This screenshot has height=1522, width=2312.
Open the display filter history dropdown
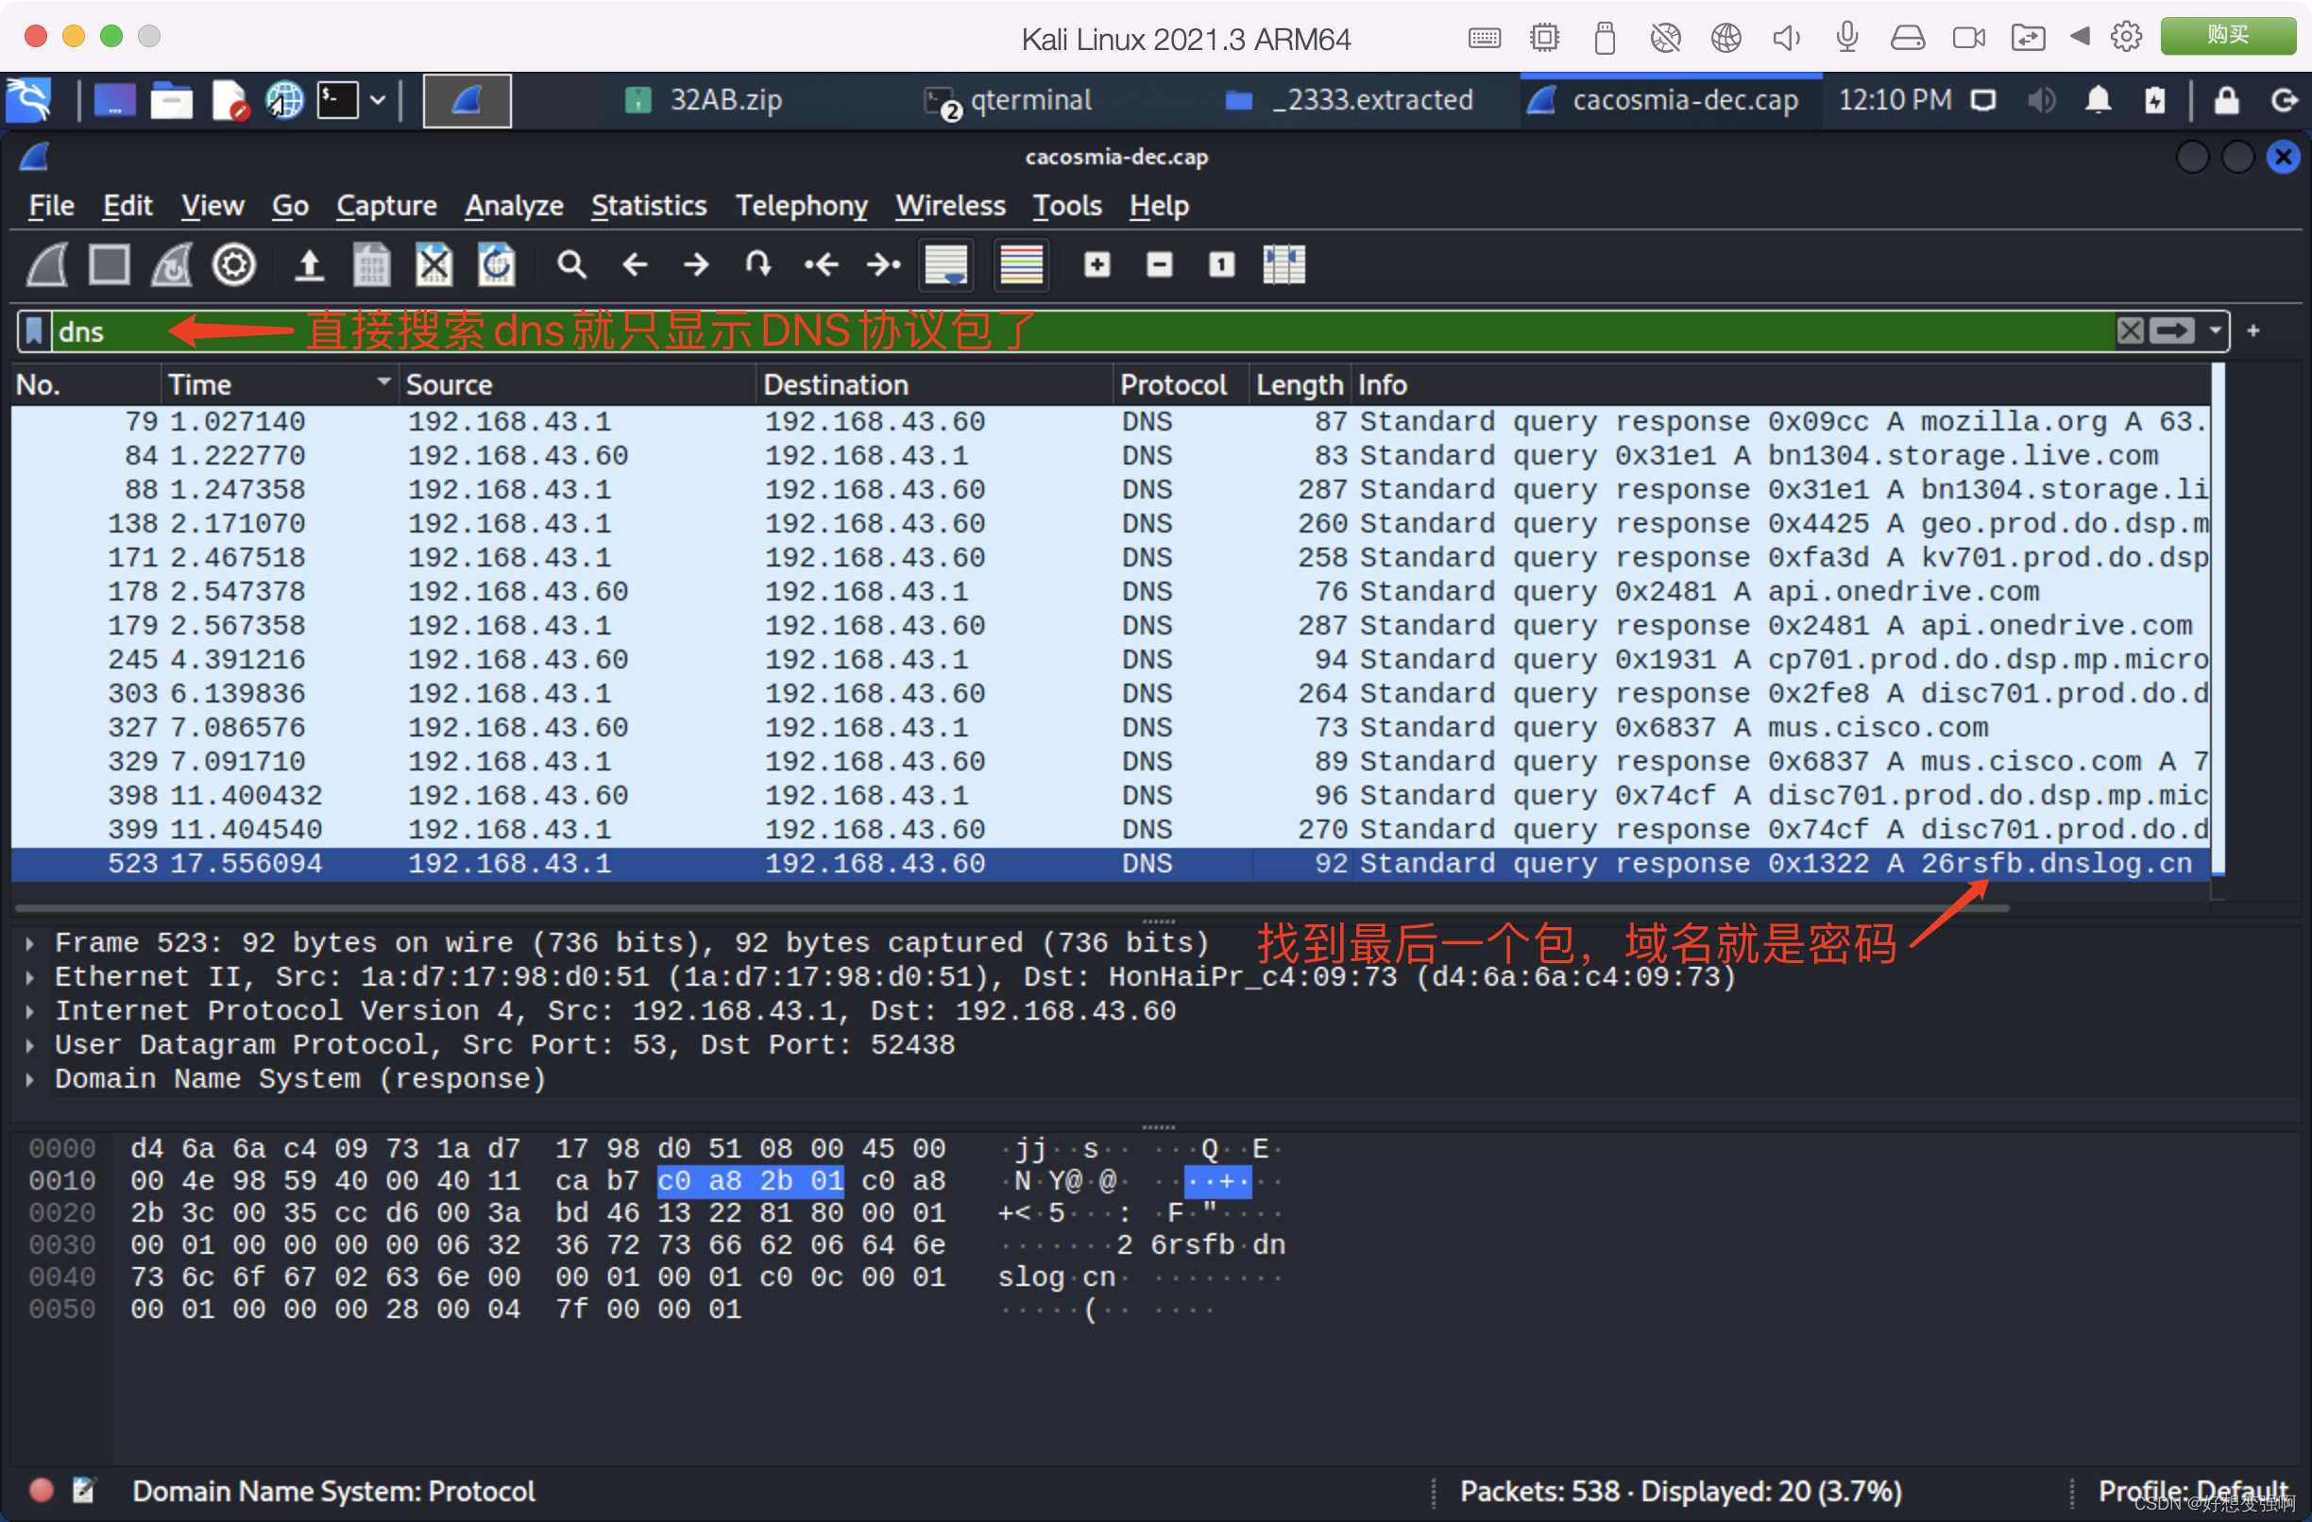[2214, 331]
